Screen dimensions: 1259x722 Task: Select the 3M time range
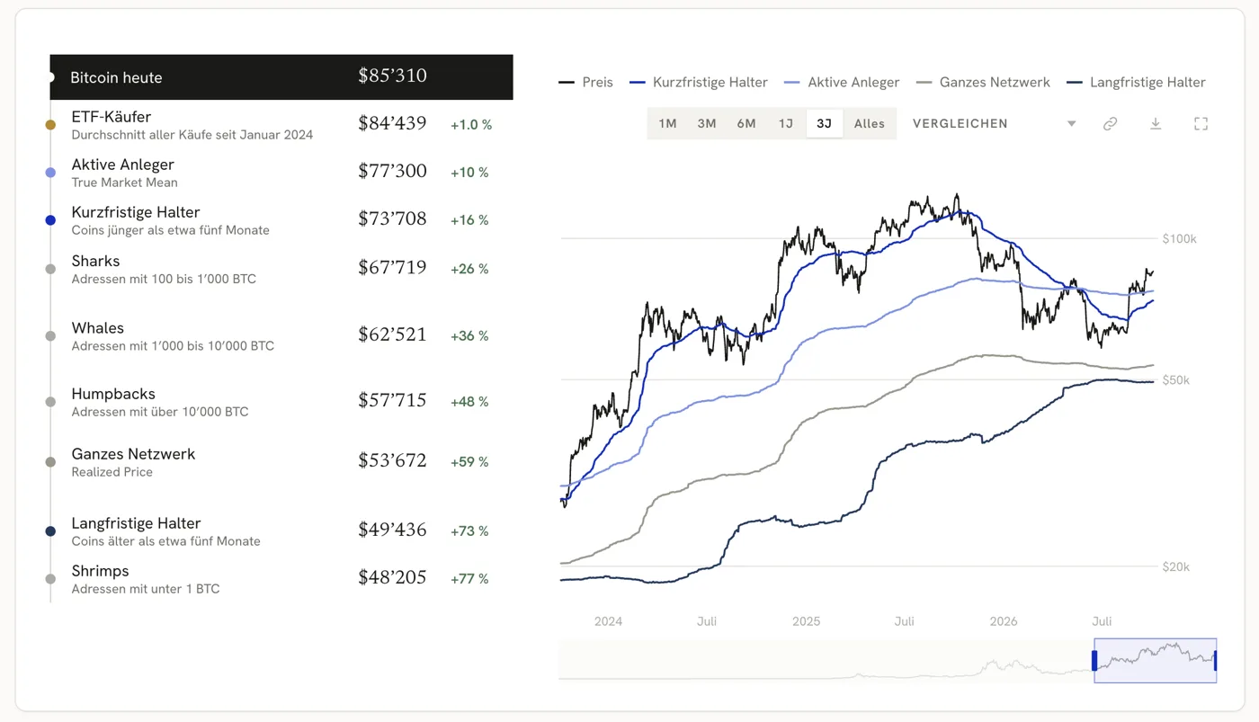[707, 124]
